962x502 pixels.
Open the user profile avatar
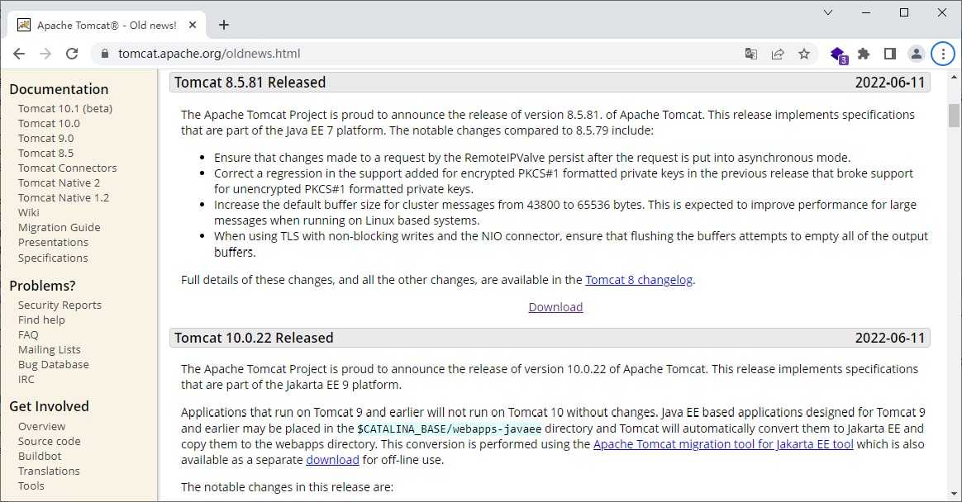pyautogui.click(x=916, y=54)
